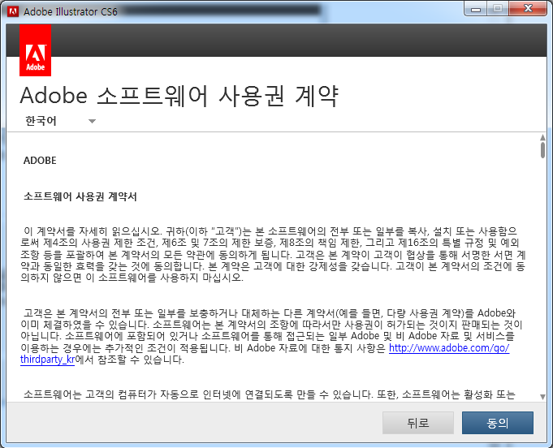This screenshot has width=553, height=448.
Task: Click the Illustrator title bar app icon
Action: 13,11
